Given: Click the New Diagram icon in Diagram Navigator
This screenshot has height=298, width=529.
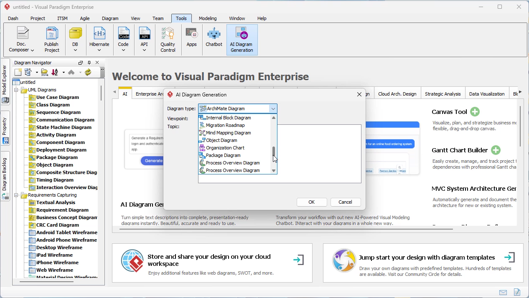Looking at the screenshot, I should [x=18, y=72].
